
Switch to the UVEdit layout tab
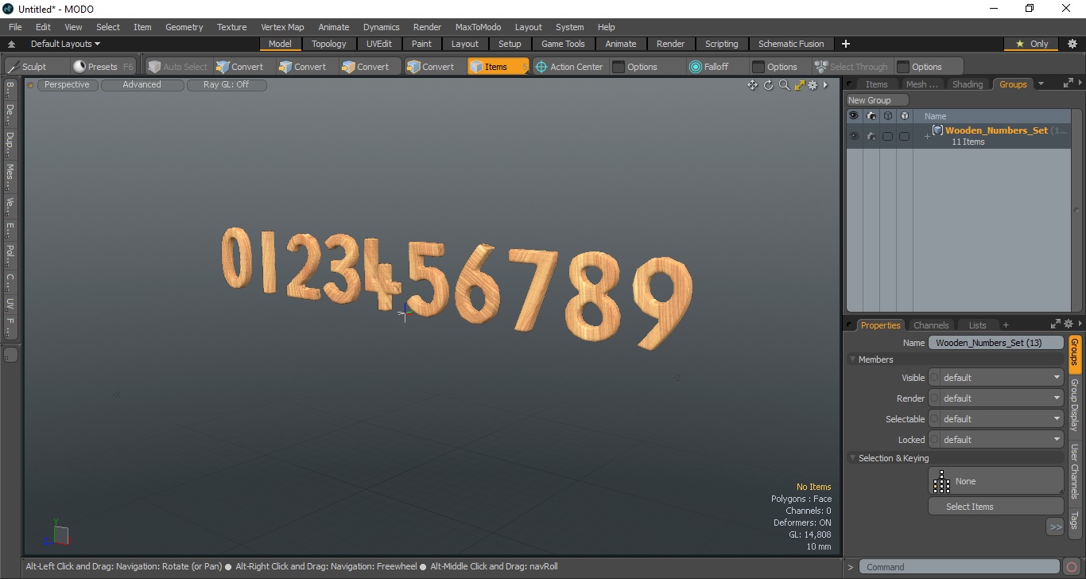coord(379,44)
